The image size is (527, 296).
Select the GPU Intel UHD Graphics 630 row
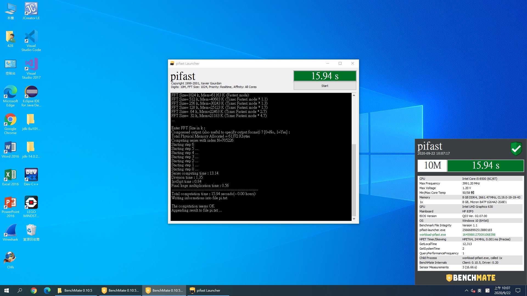click(x=471, y=207)
